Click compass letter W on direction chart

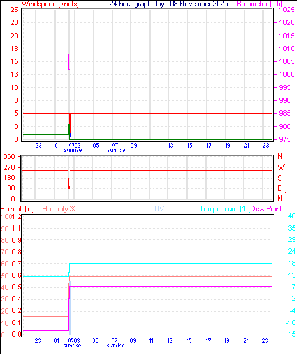[x=281, y=167]
